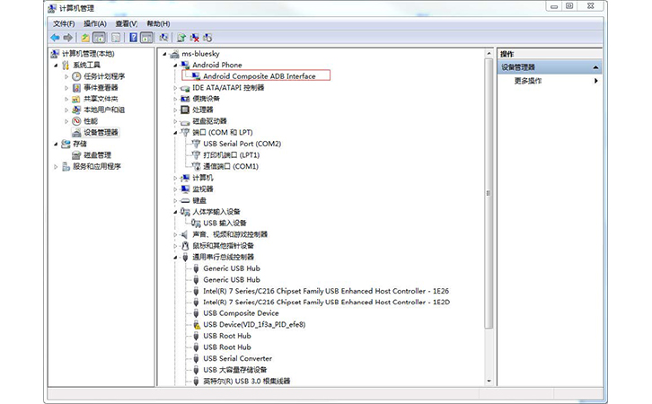The image size is (652, 404).
Task: Click the device list scroll up arrow
Action: 489,54
